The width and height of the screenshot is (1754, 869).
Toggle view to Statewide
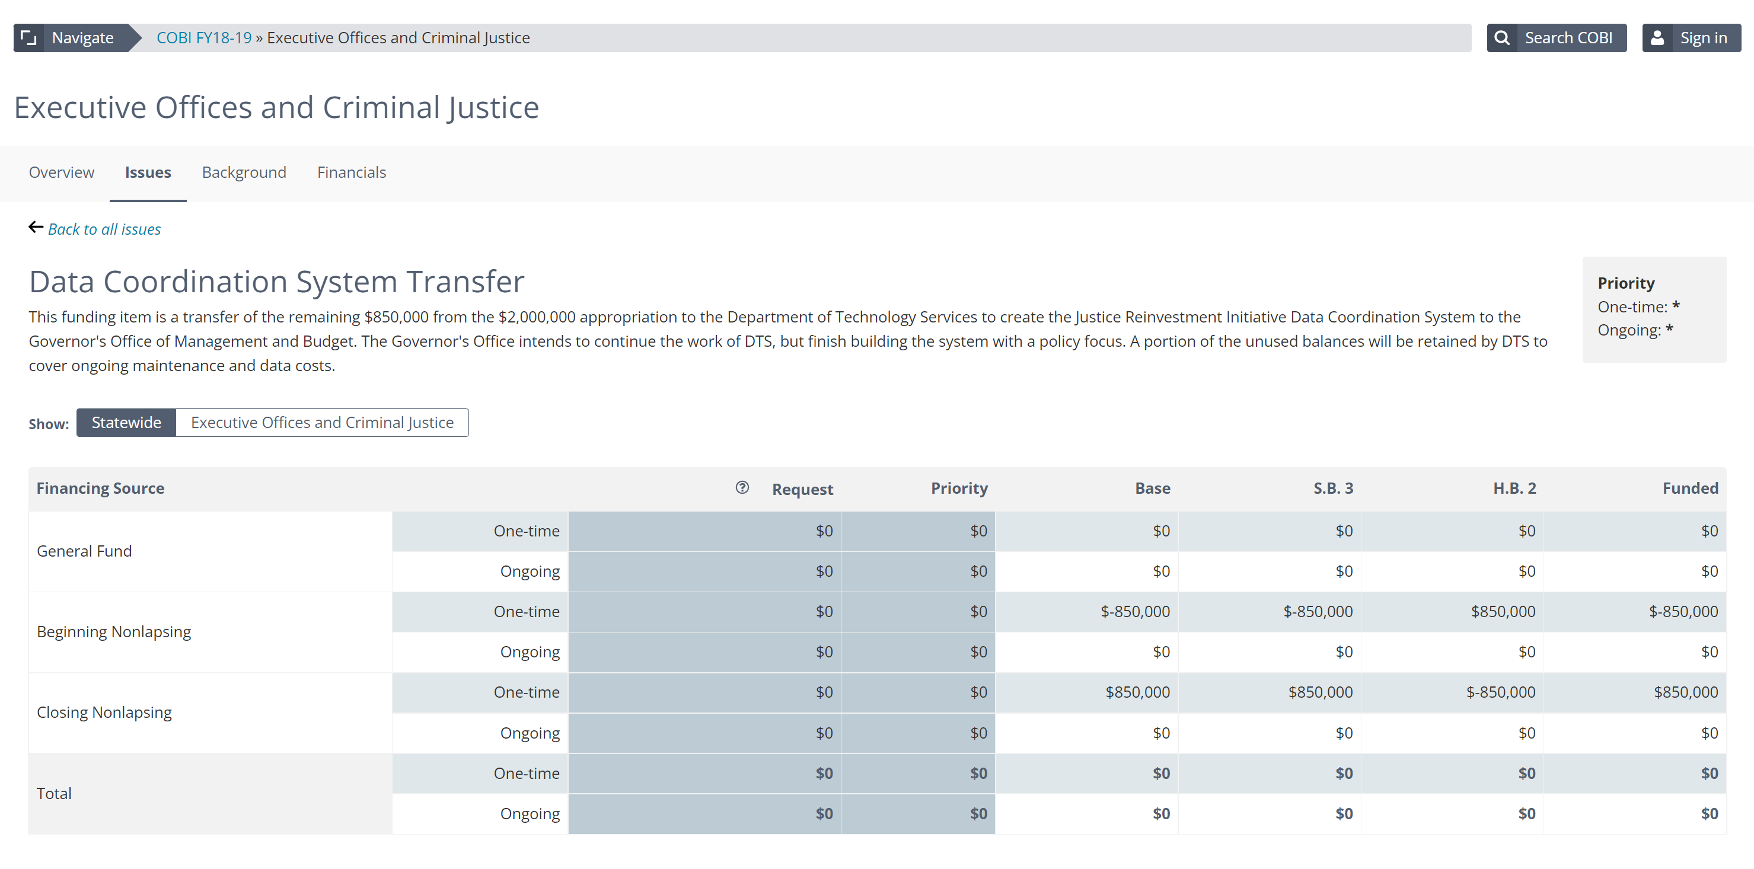(126, 423)
